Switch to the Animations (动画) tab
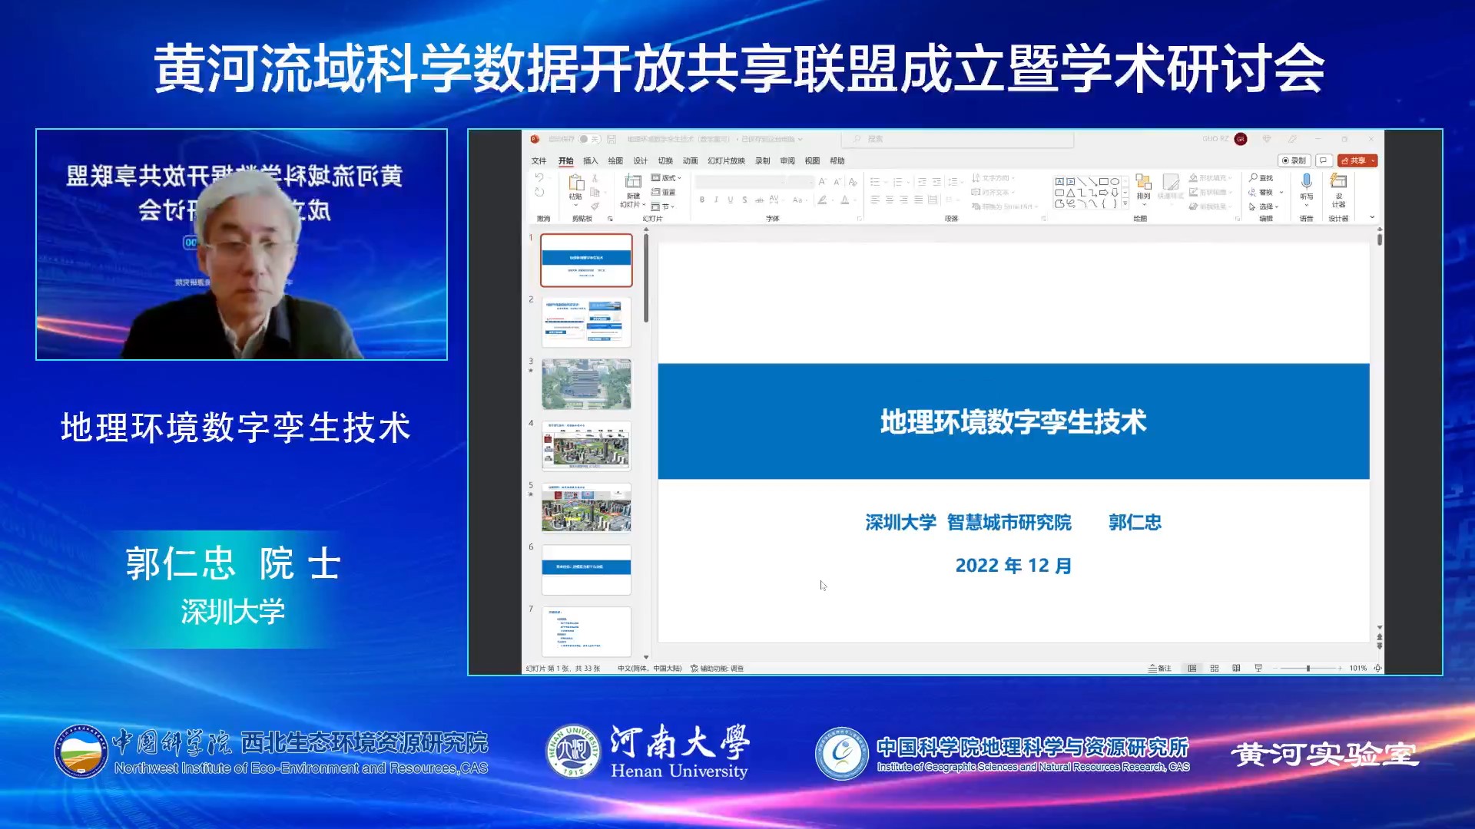 point(690,160)
